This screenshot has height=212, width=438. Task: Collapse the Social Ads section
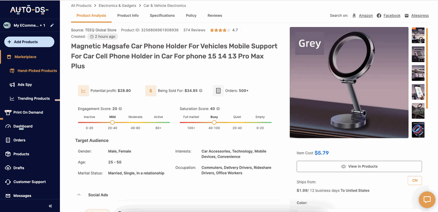[79, 194]
